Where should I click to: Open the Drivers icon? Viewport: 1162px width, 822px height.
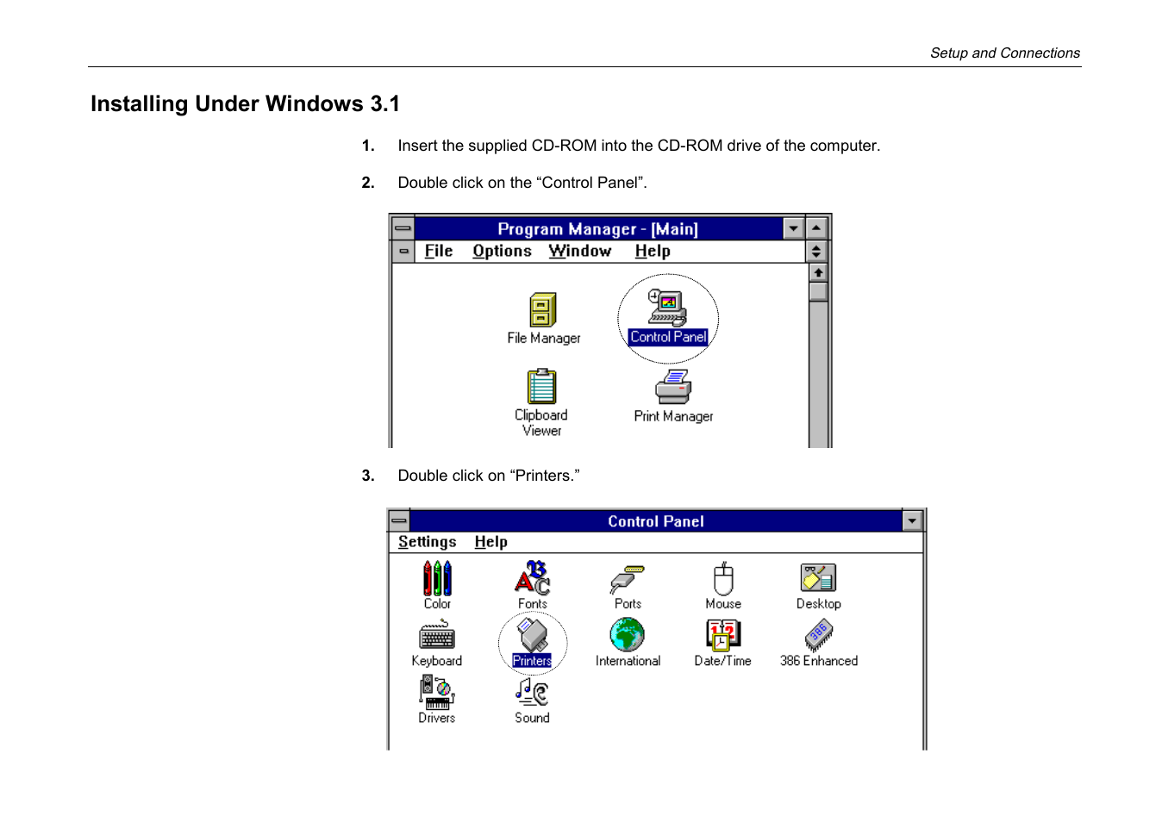click(437, 692)
